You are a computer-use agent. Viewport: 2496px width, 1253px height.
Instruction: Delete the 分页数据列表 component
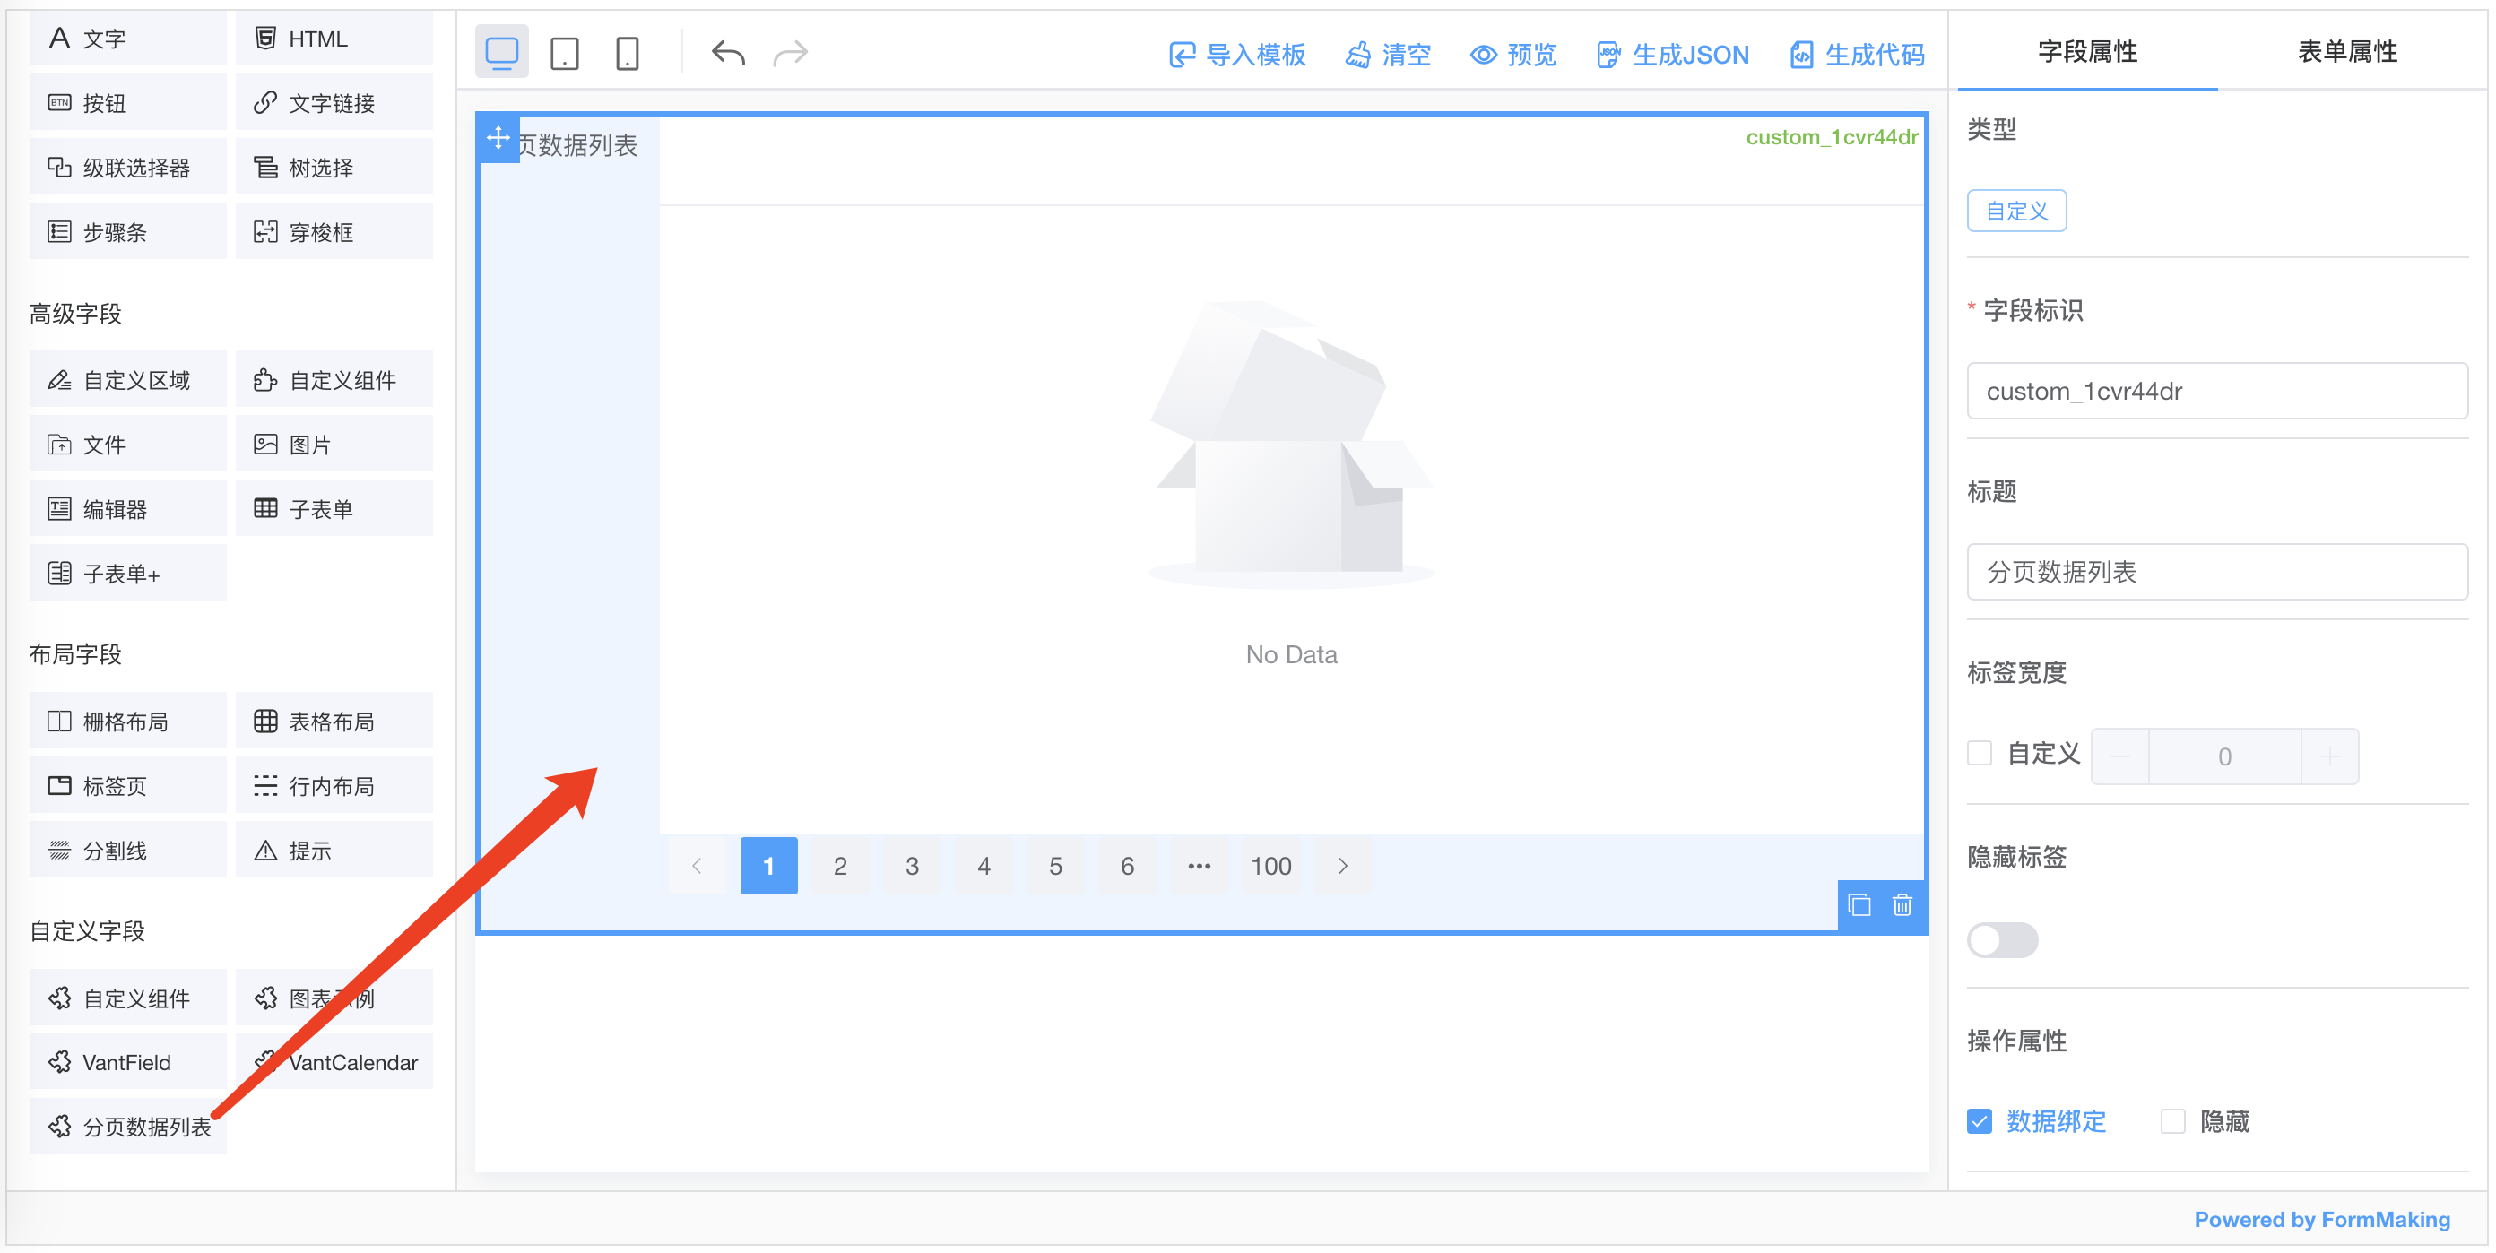coord(1902,905)
